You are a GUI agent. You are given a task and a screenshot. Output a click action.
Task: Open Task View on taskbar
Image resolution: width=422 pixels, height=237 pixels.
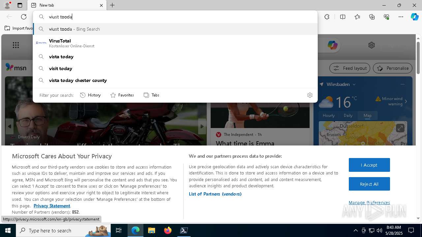pos(119,230)
